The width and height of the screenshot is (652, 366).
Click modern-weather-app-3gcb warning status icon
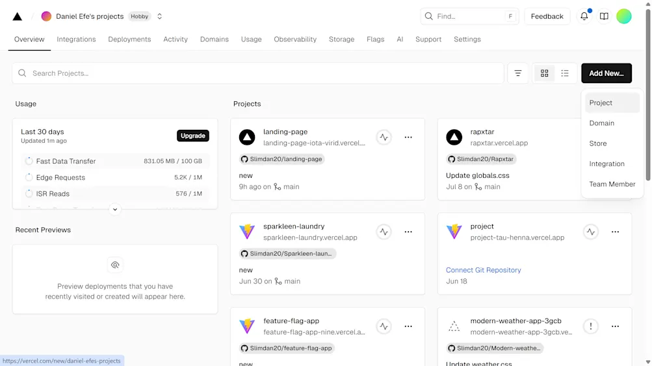coord(591,326)
